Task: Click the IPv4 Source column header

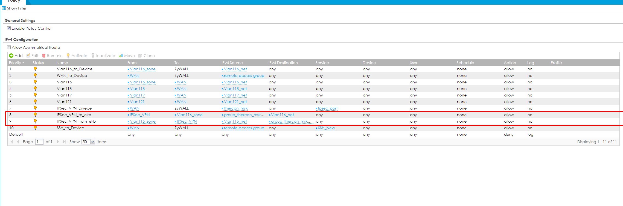Action: (232, 63)
